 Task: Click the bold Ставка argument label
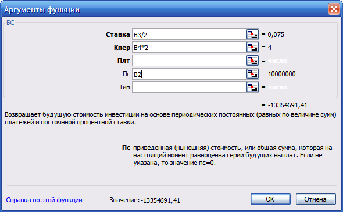117,34
